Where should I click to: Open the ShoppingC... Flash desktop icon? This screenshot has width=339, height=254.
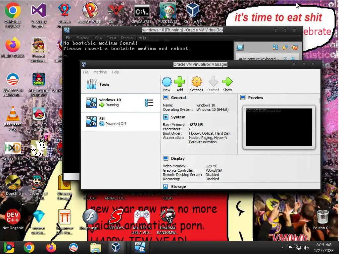90,219
